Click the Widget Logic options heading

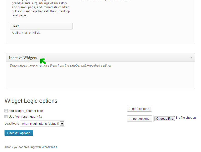[31, 101]
